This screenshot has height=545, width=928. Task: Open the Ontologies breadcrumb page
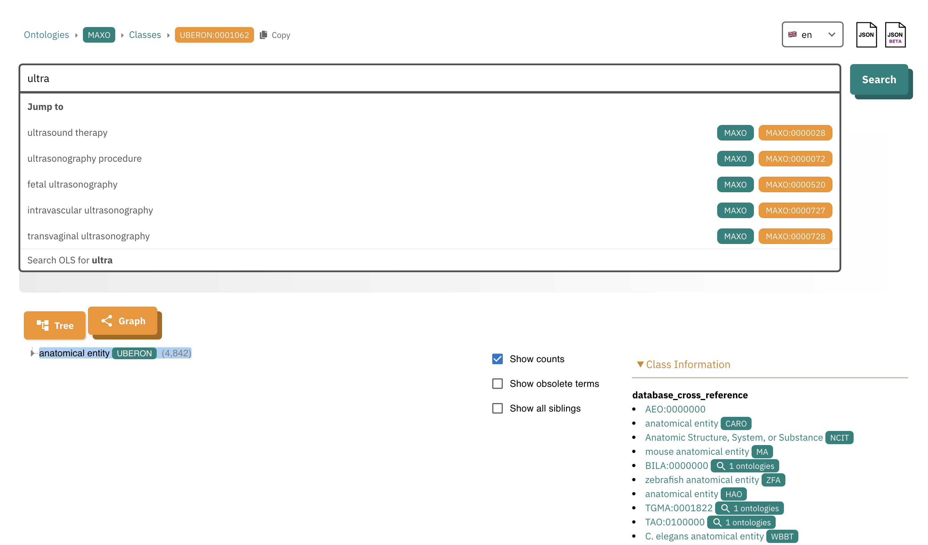tap(46, 35)
